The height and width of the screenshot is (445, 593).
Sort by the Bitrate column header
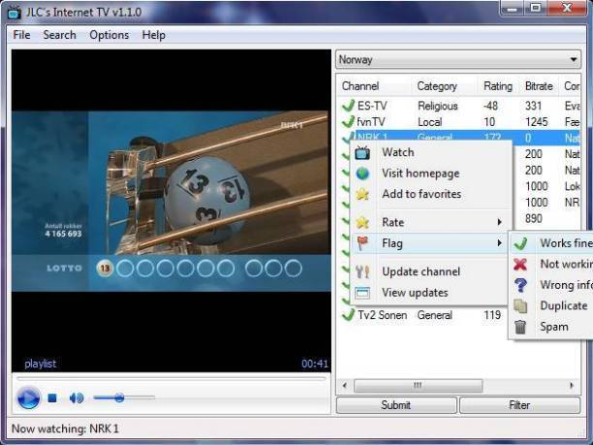[539, 86]
